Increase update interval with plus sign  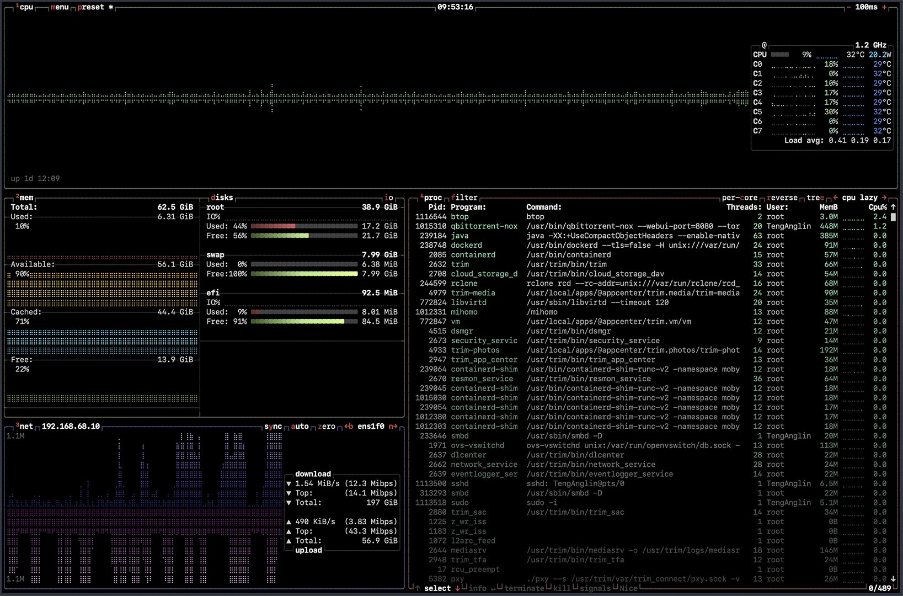click(x=884, y=7)
